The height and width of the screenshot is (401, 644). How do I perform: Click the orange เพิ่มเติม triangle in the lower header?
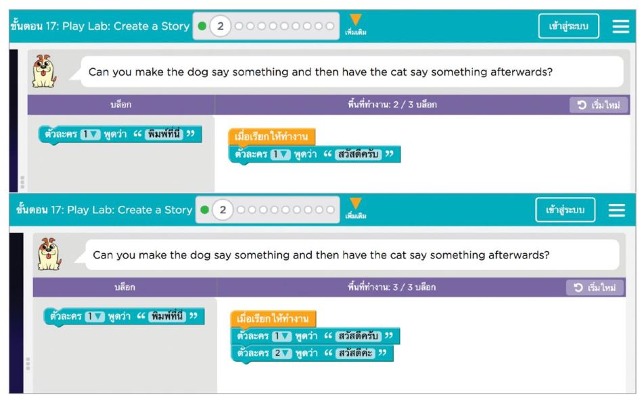[x=355, y=205]
